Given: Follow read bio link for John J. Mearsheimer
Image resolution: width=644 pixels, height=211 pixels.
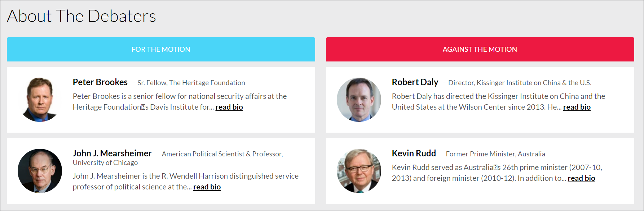Looking at the screenshot, I should tap(207, 187).
